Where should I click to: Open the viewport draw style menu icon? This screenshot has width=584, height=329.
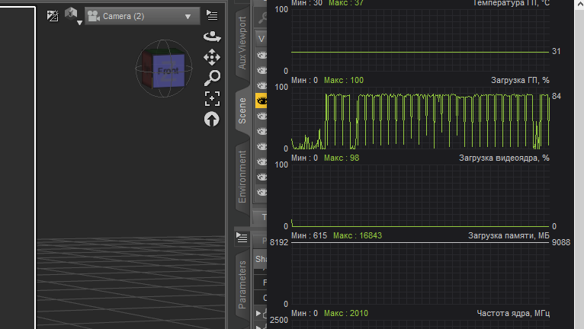[53, 16]
